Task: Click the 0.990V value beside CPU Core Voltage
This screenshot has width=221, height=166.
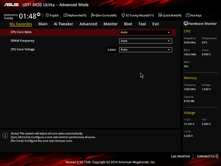Action: point(112,50)
